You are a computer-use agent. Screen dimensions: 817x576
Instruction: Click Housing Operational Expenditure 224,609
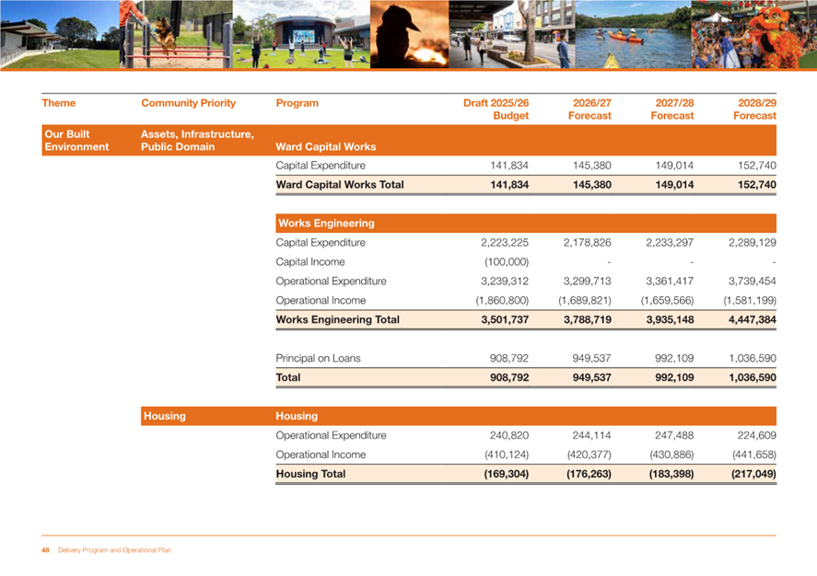pyautogui.click(x=756, y=435)
